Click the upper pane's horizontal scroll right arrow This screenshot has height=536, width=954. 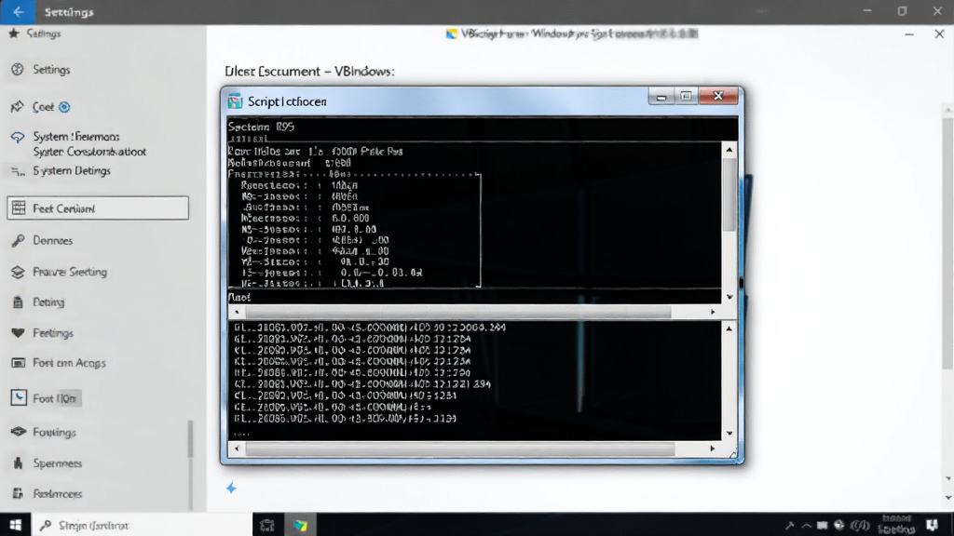[x=713, y=312]
